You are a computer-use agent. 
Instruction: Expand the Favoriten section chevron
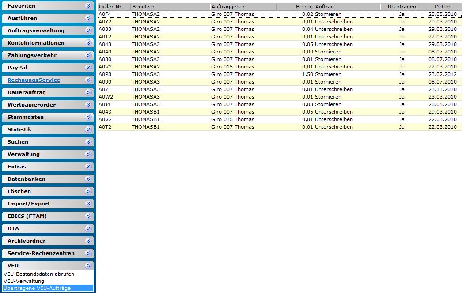[88, 6]
